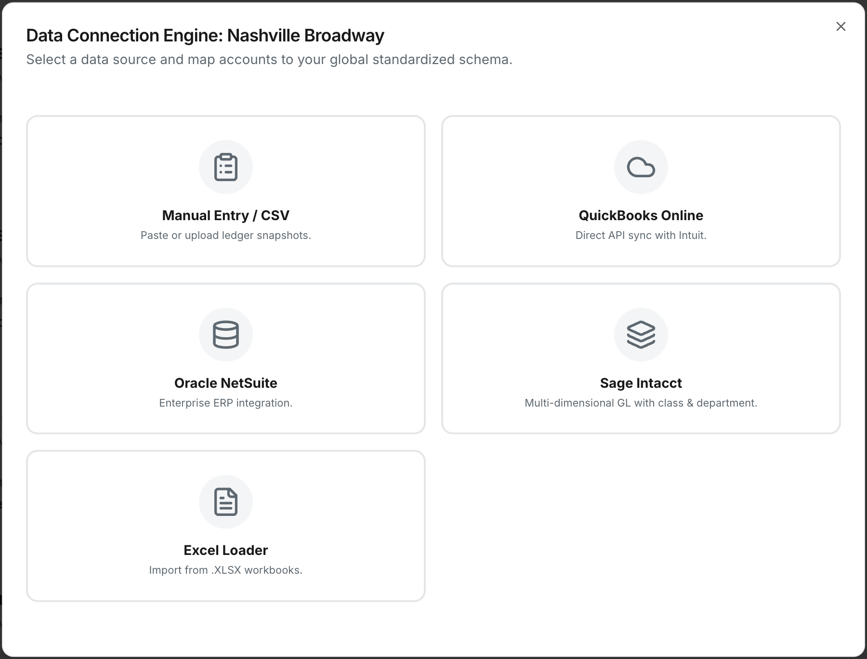The height and width of the screenshot is (659, 867).
Task: Click the Nashville Broadway dialog title
Action: pyautogui.click(x=205, y=35)
